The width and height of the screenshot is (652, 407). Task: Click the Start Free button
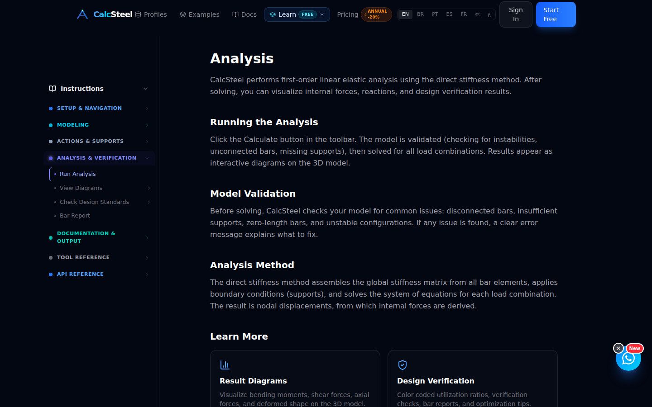pyautogui.click(x=556, y=14)
